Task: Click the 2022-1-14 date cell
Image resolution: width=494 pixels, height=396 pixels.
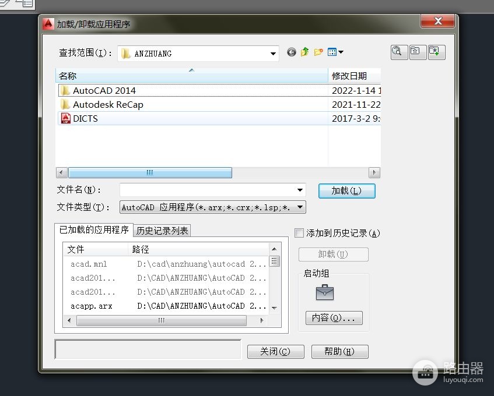Action: (356, 91)
